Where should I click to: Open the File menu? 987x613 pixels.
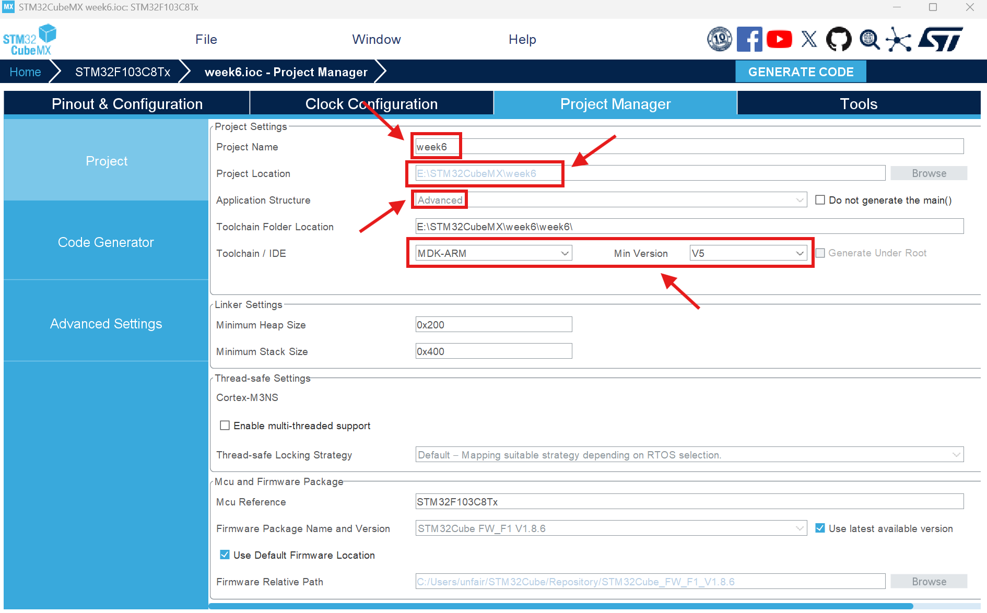(x=206, y=39)
